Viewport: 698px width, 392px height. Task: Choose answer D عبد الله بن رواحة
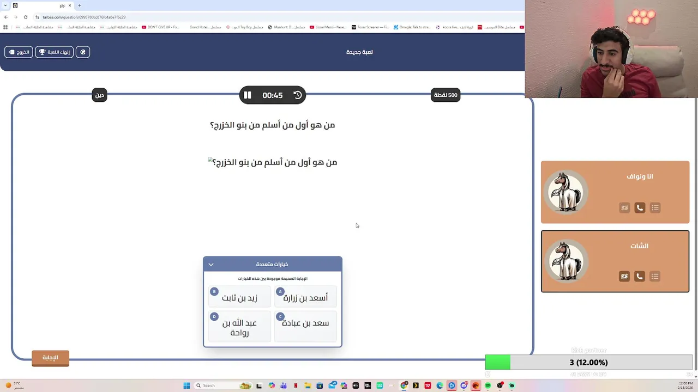[239, 326]
